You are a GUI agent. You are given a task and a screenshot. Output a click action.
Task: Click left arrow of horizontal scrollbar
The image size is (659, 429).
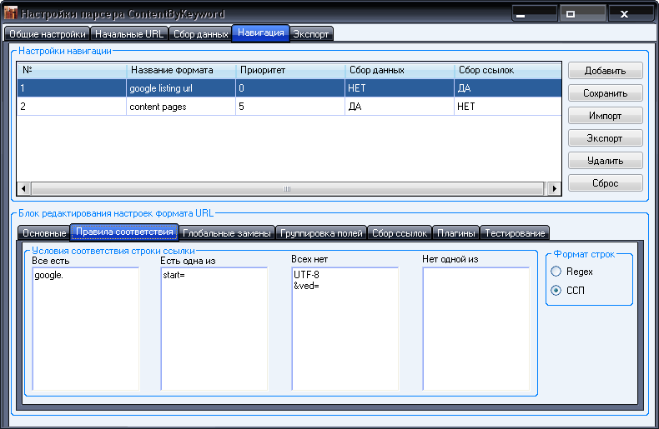tap(23, 189)
